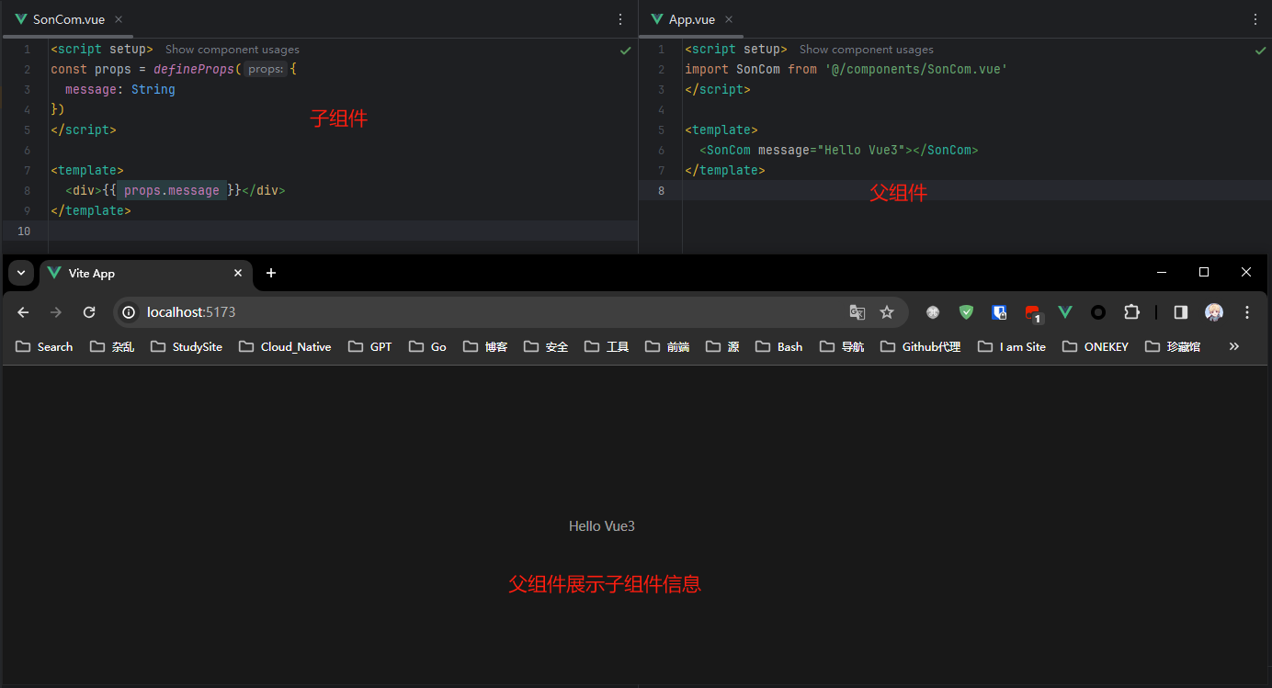This screenshot has width=1272, height=688.
Task: Open a new browser tab
Action: pos(271,273)
